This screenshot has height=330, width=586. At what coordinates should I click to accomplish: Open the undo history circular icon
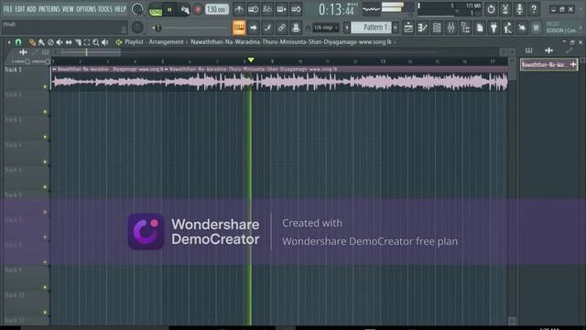(x=491, y=9)
